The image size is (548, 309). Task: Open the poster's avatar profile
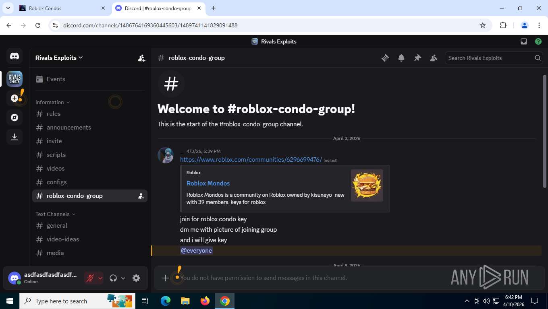tap(166, 155)
